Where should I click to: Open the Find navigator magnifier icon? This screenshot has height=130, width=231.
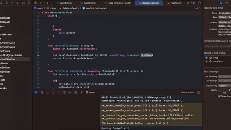tap(1, 3)
